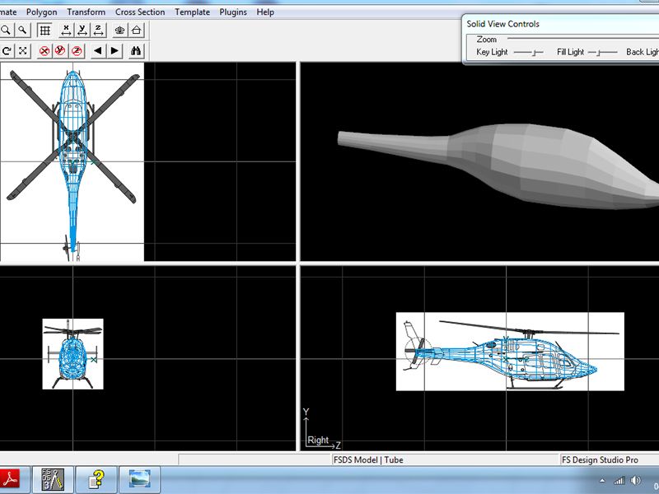Click the rotate view icon
Image resolution: width=659 pixels, height=494 pixels.
(7, 49)
